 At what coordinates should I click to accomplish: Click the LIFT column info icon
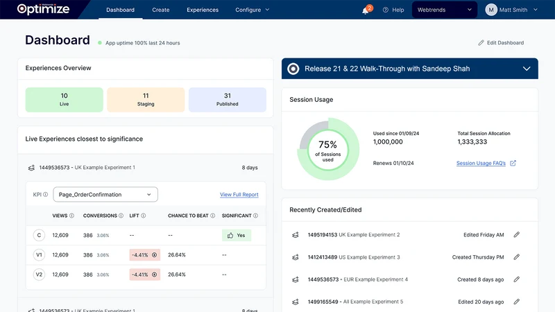(x=144, y=216)
